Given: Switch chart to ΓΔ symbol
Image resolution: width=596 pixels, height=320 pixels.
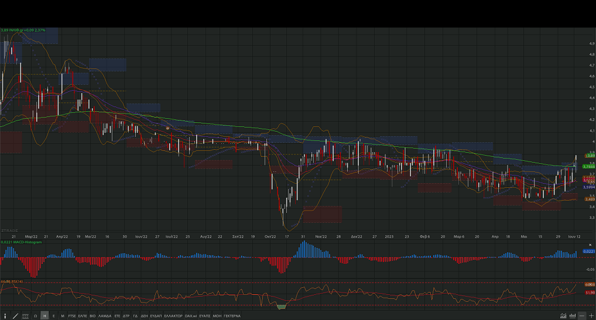Looking at the screenshot, I should (x=135, y=316).
